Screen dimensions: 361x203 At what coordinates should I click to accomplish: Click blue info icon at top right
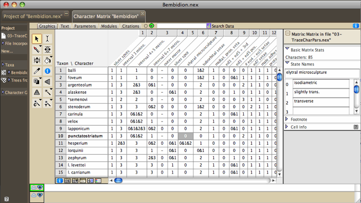pyautogui.click(x=356, y=26)
